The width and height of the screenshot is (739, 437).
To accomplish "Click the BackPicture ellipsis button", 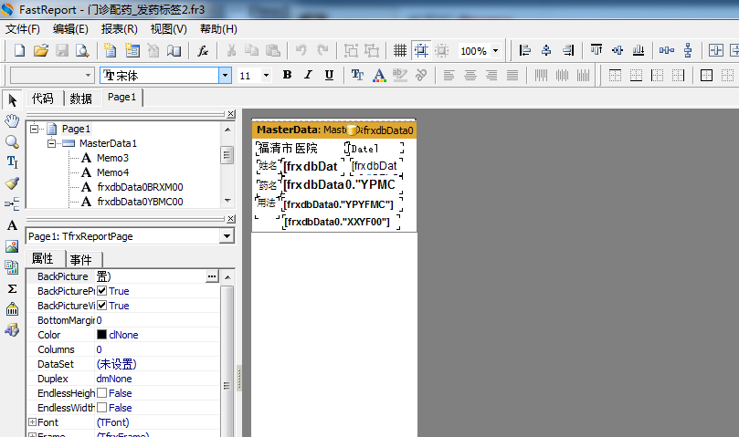I will coord(212,276).
